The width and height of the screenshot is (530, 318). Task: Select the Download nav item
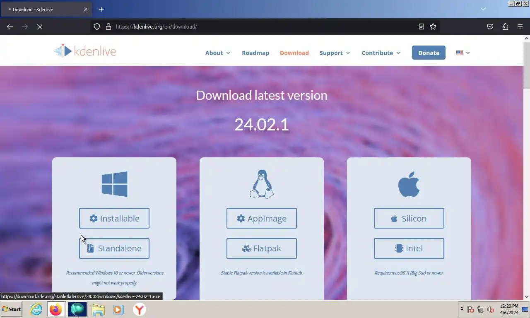pyautogui.click(x=294, y=53)
